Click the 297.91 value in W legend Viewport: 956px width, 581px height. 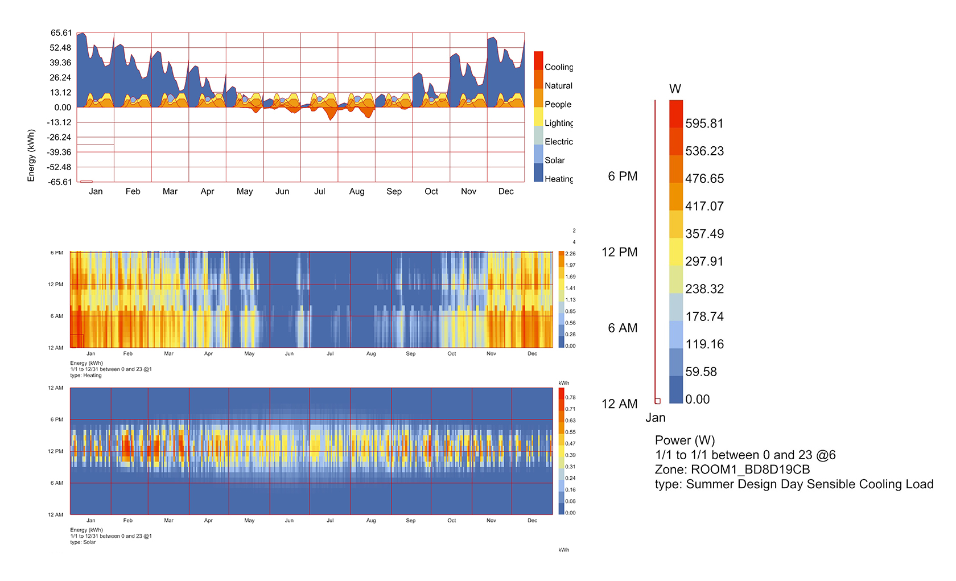coord(704,261)
